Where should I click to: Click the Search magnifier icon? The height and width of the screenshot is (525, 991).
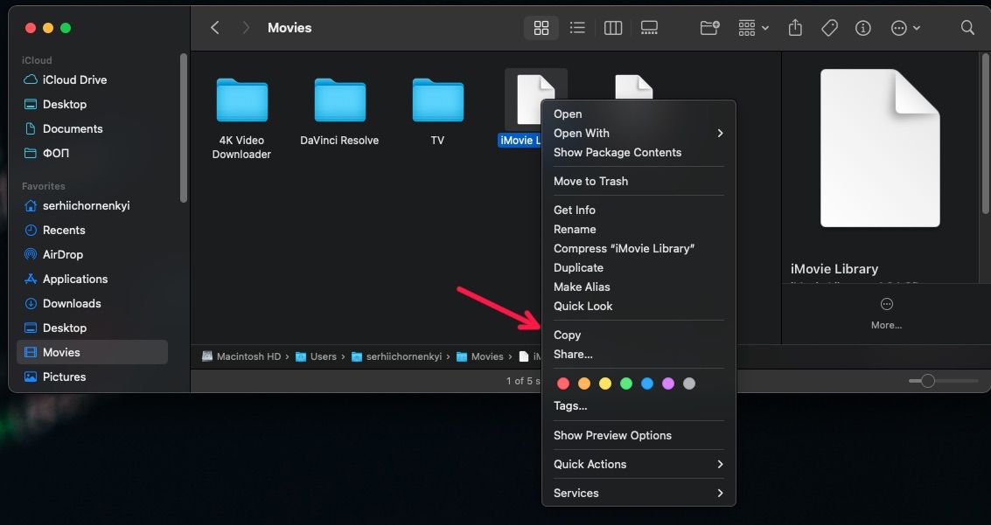(967, 28)
